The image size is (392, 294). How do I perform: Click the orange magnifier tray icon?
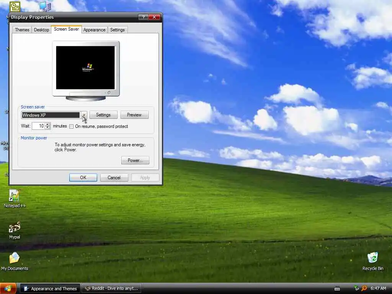pos(364,288)
